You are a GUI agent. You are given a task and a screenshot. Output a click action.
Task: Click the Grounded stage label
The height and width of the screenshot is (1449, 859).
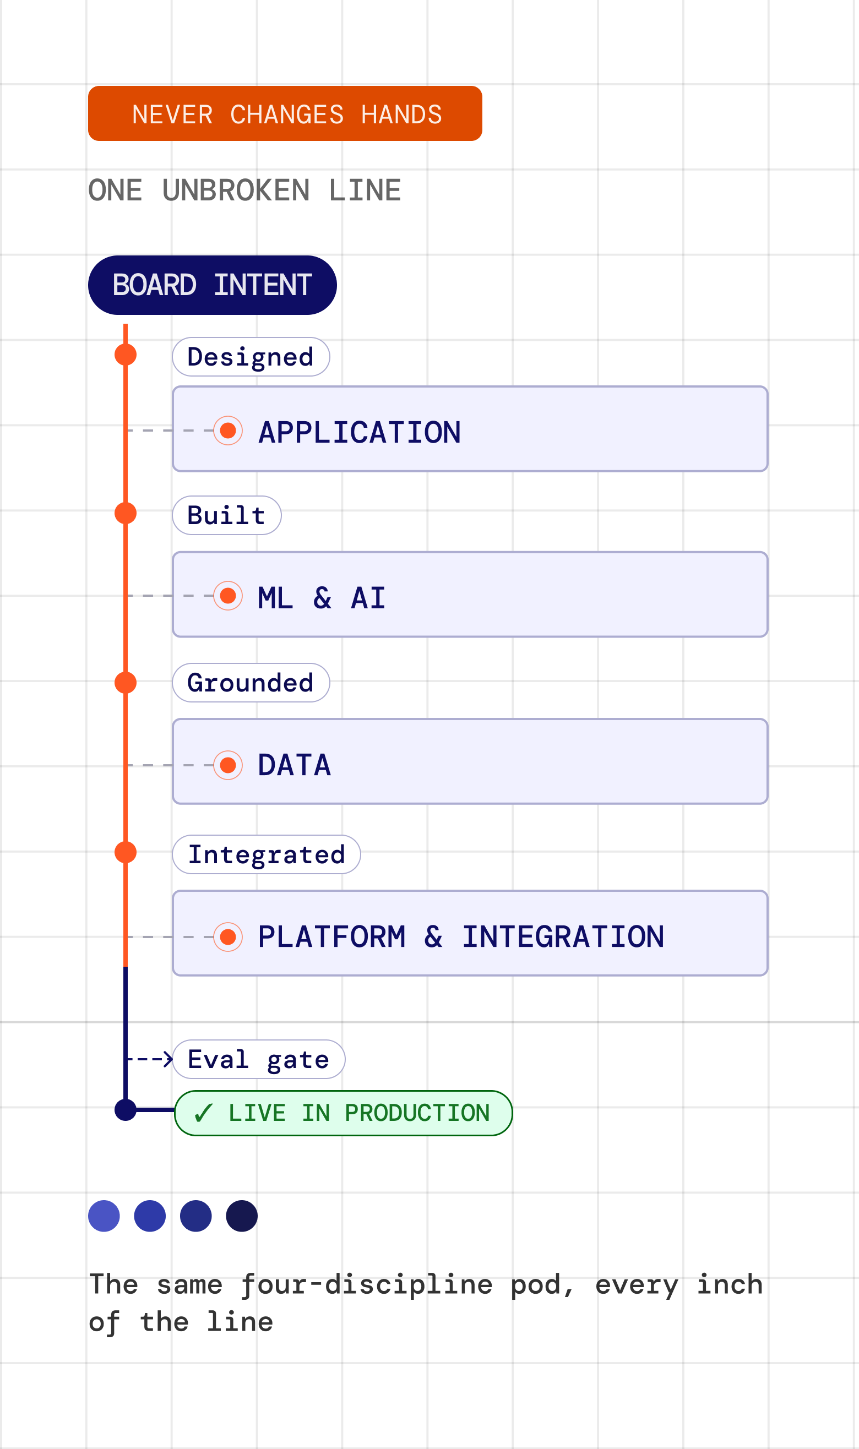pyautogui.click(x=251, y=682)
